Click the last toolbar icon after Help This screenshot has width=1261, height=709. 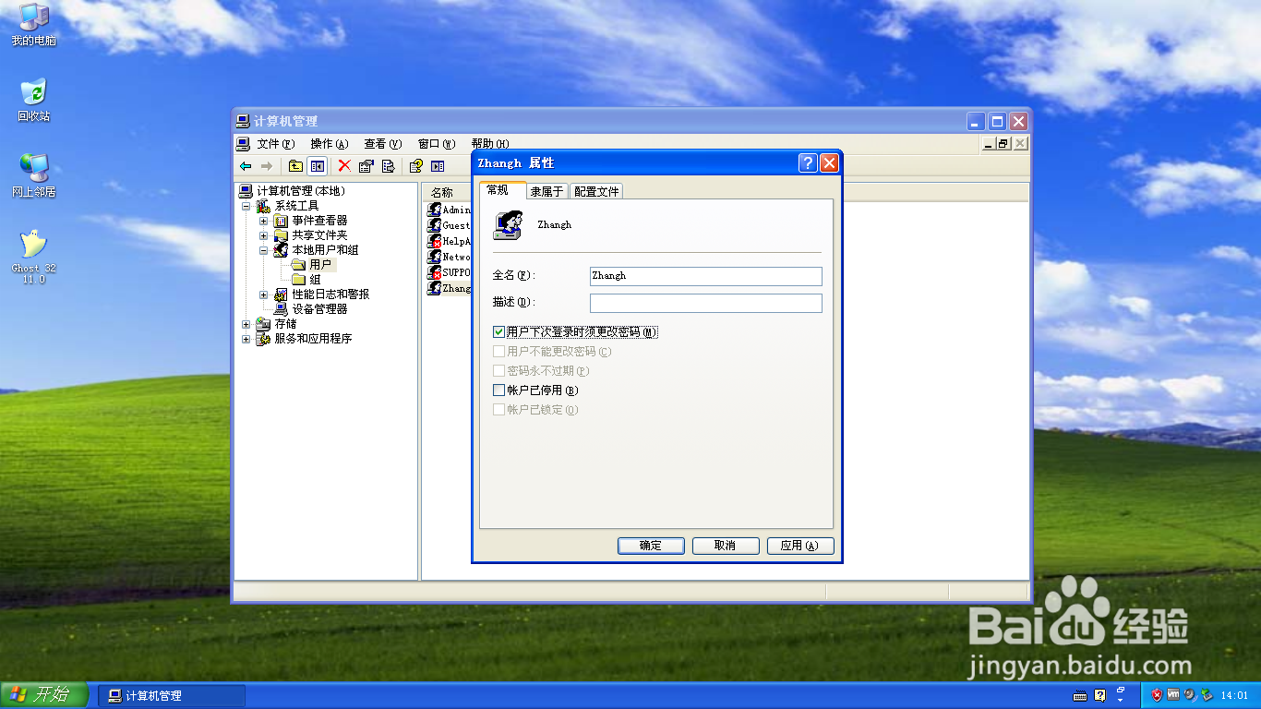(438, 166)
